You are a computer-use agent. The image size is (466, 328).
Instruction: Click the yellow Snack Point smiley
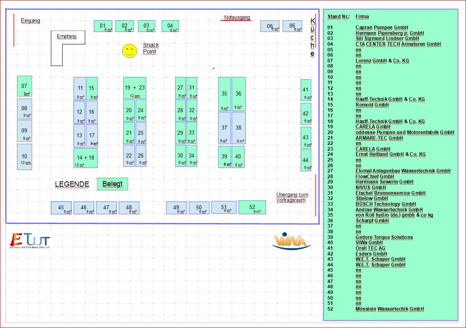130,51
